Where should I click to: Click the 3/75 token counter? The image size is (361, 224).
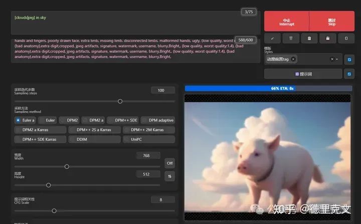(x=249, y=11)
